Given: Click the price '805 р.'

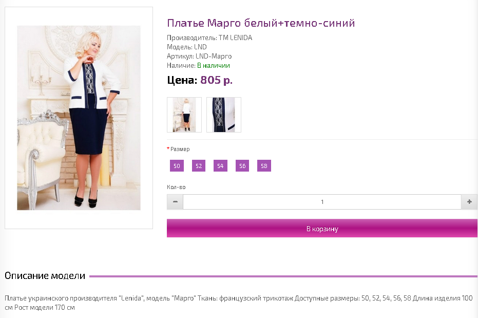Looking at the screenshot, I should (x=216, y=80).
